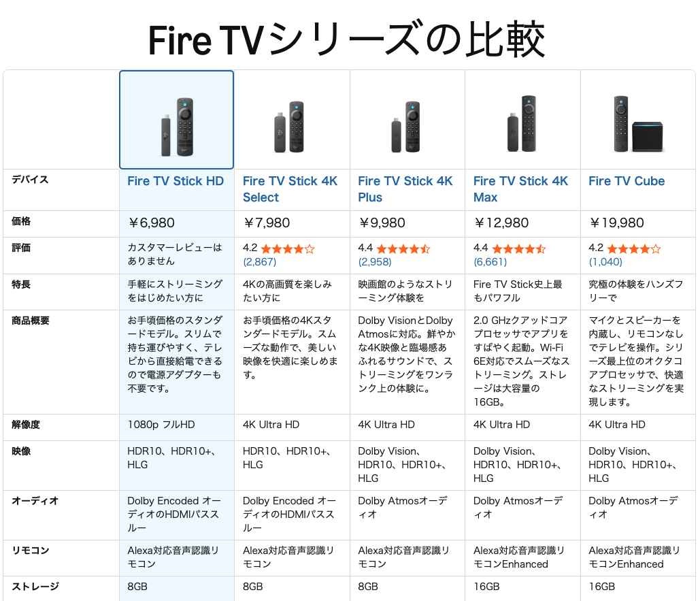View the 2,867 reviews for 4K Select

click(x=259, y=261)
